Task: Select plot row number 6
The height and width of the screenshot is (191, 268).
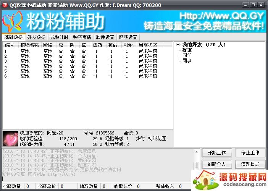Action: tap(88, 76)
